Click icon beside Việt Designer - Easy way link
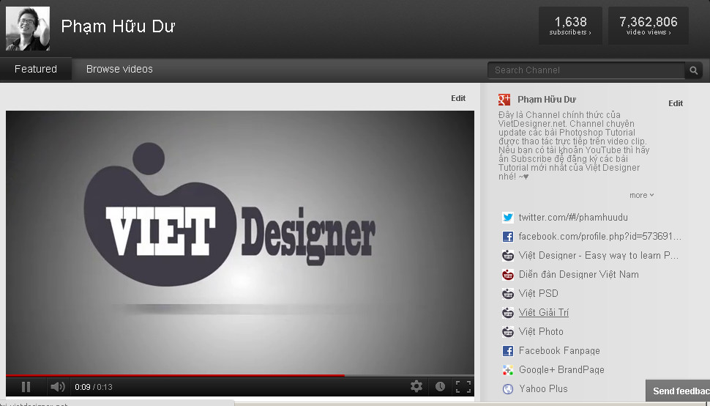Screen dimensions: 710x406 (507, 256)
